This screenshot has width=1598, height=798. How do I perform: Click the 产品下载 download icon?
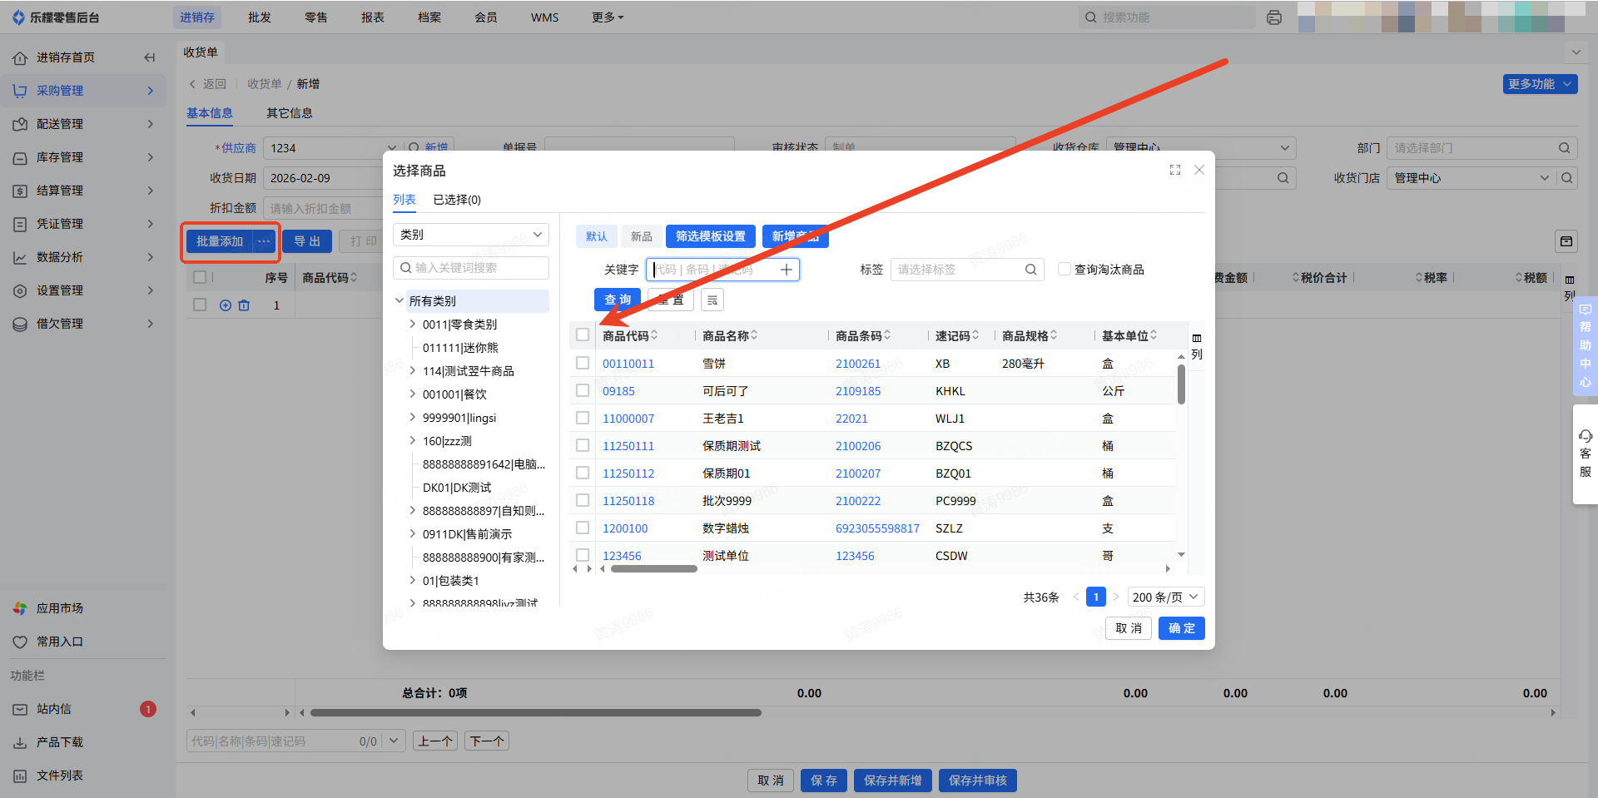click(20, 742)
